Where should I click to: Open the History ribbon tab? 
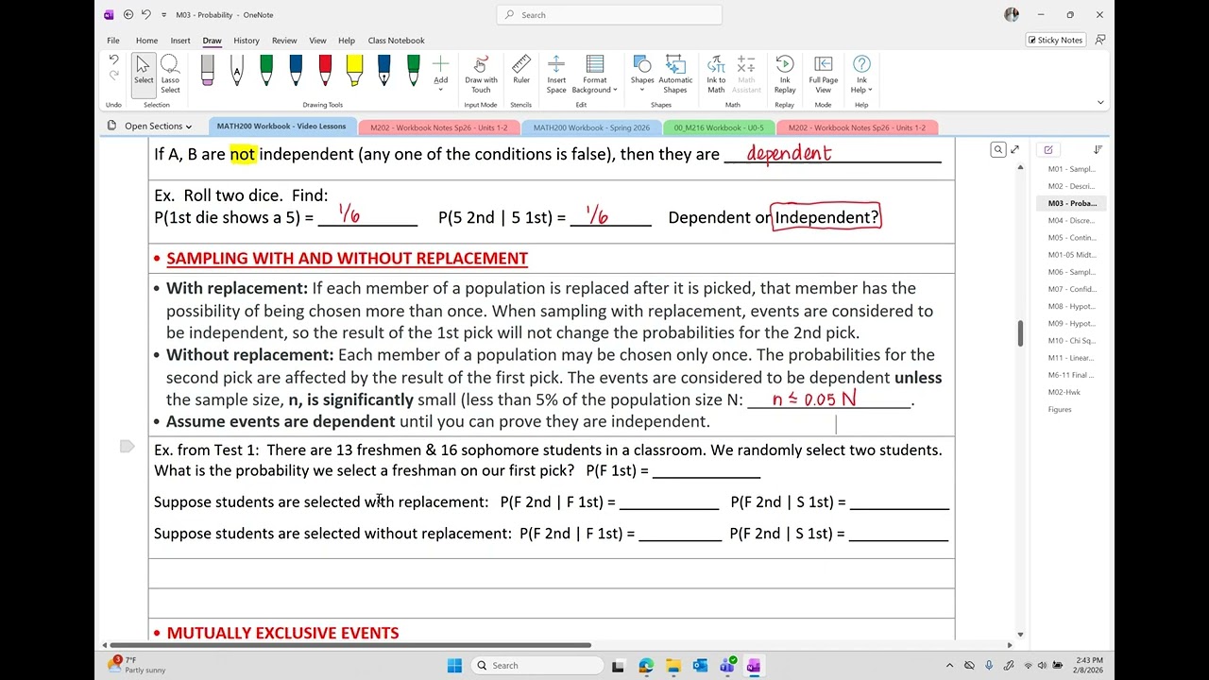[x=247, y=41]
